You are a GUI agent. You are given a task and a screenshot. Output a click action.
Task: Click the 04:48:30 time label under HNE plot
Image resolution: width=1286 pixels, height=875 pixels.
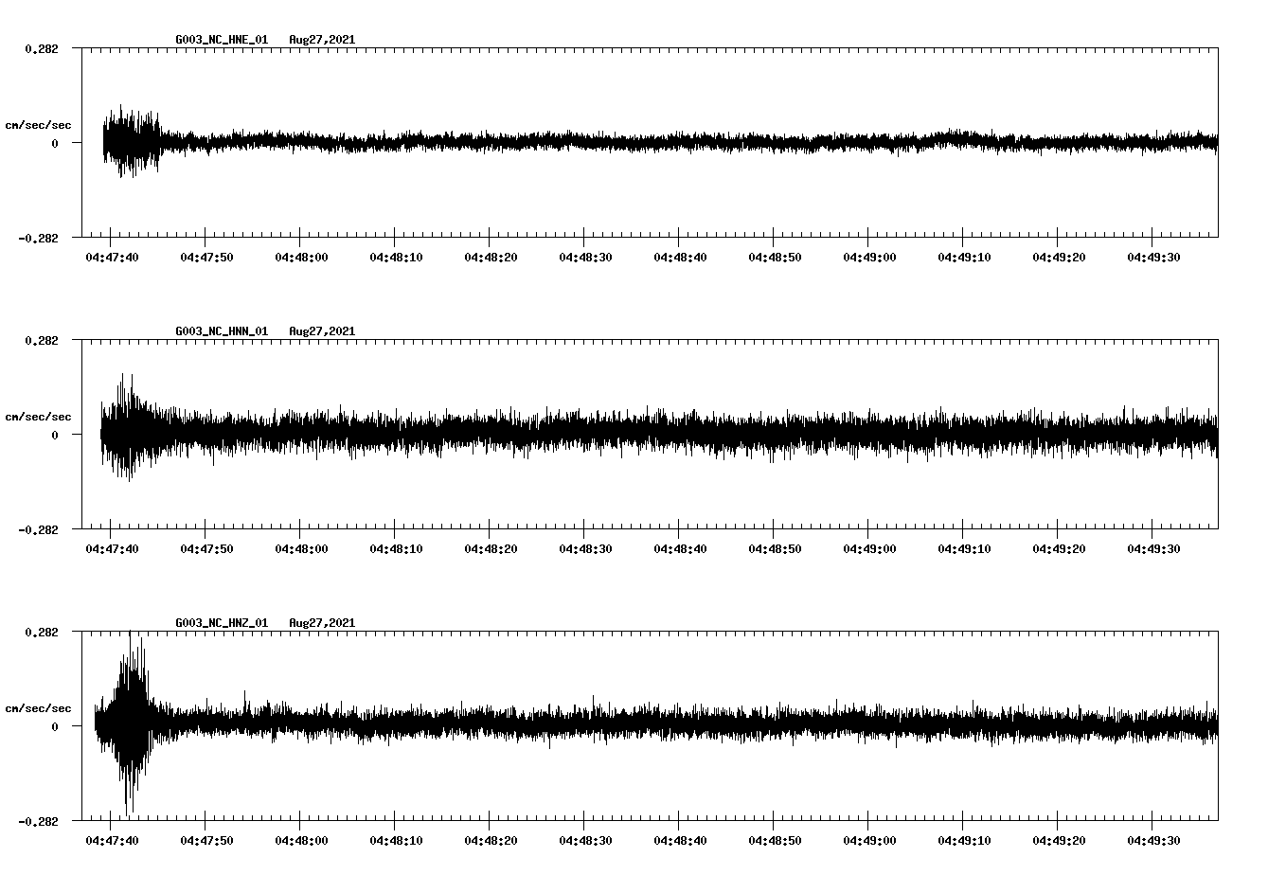pos(585,257)
